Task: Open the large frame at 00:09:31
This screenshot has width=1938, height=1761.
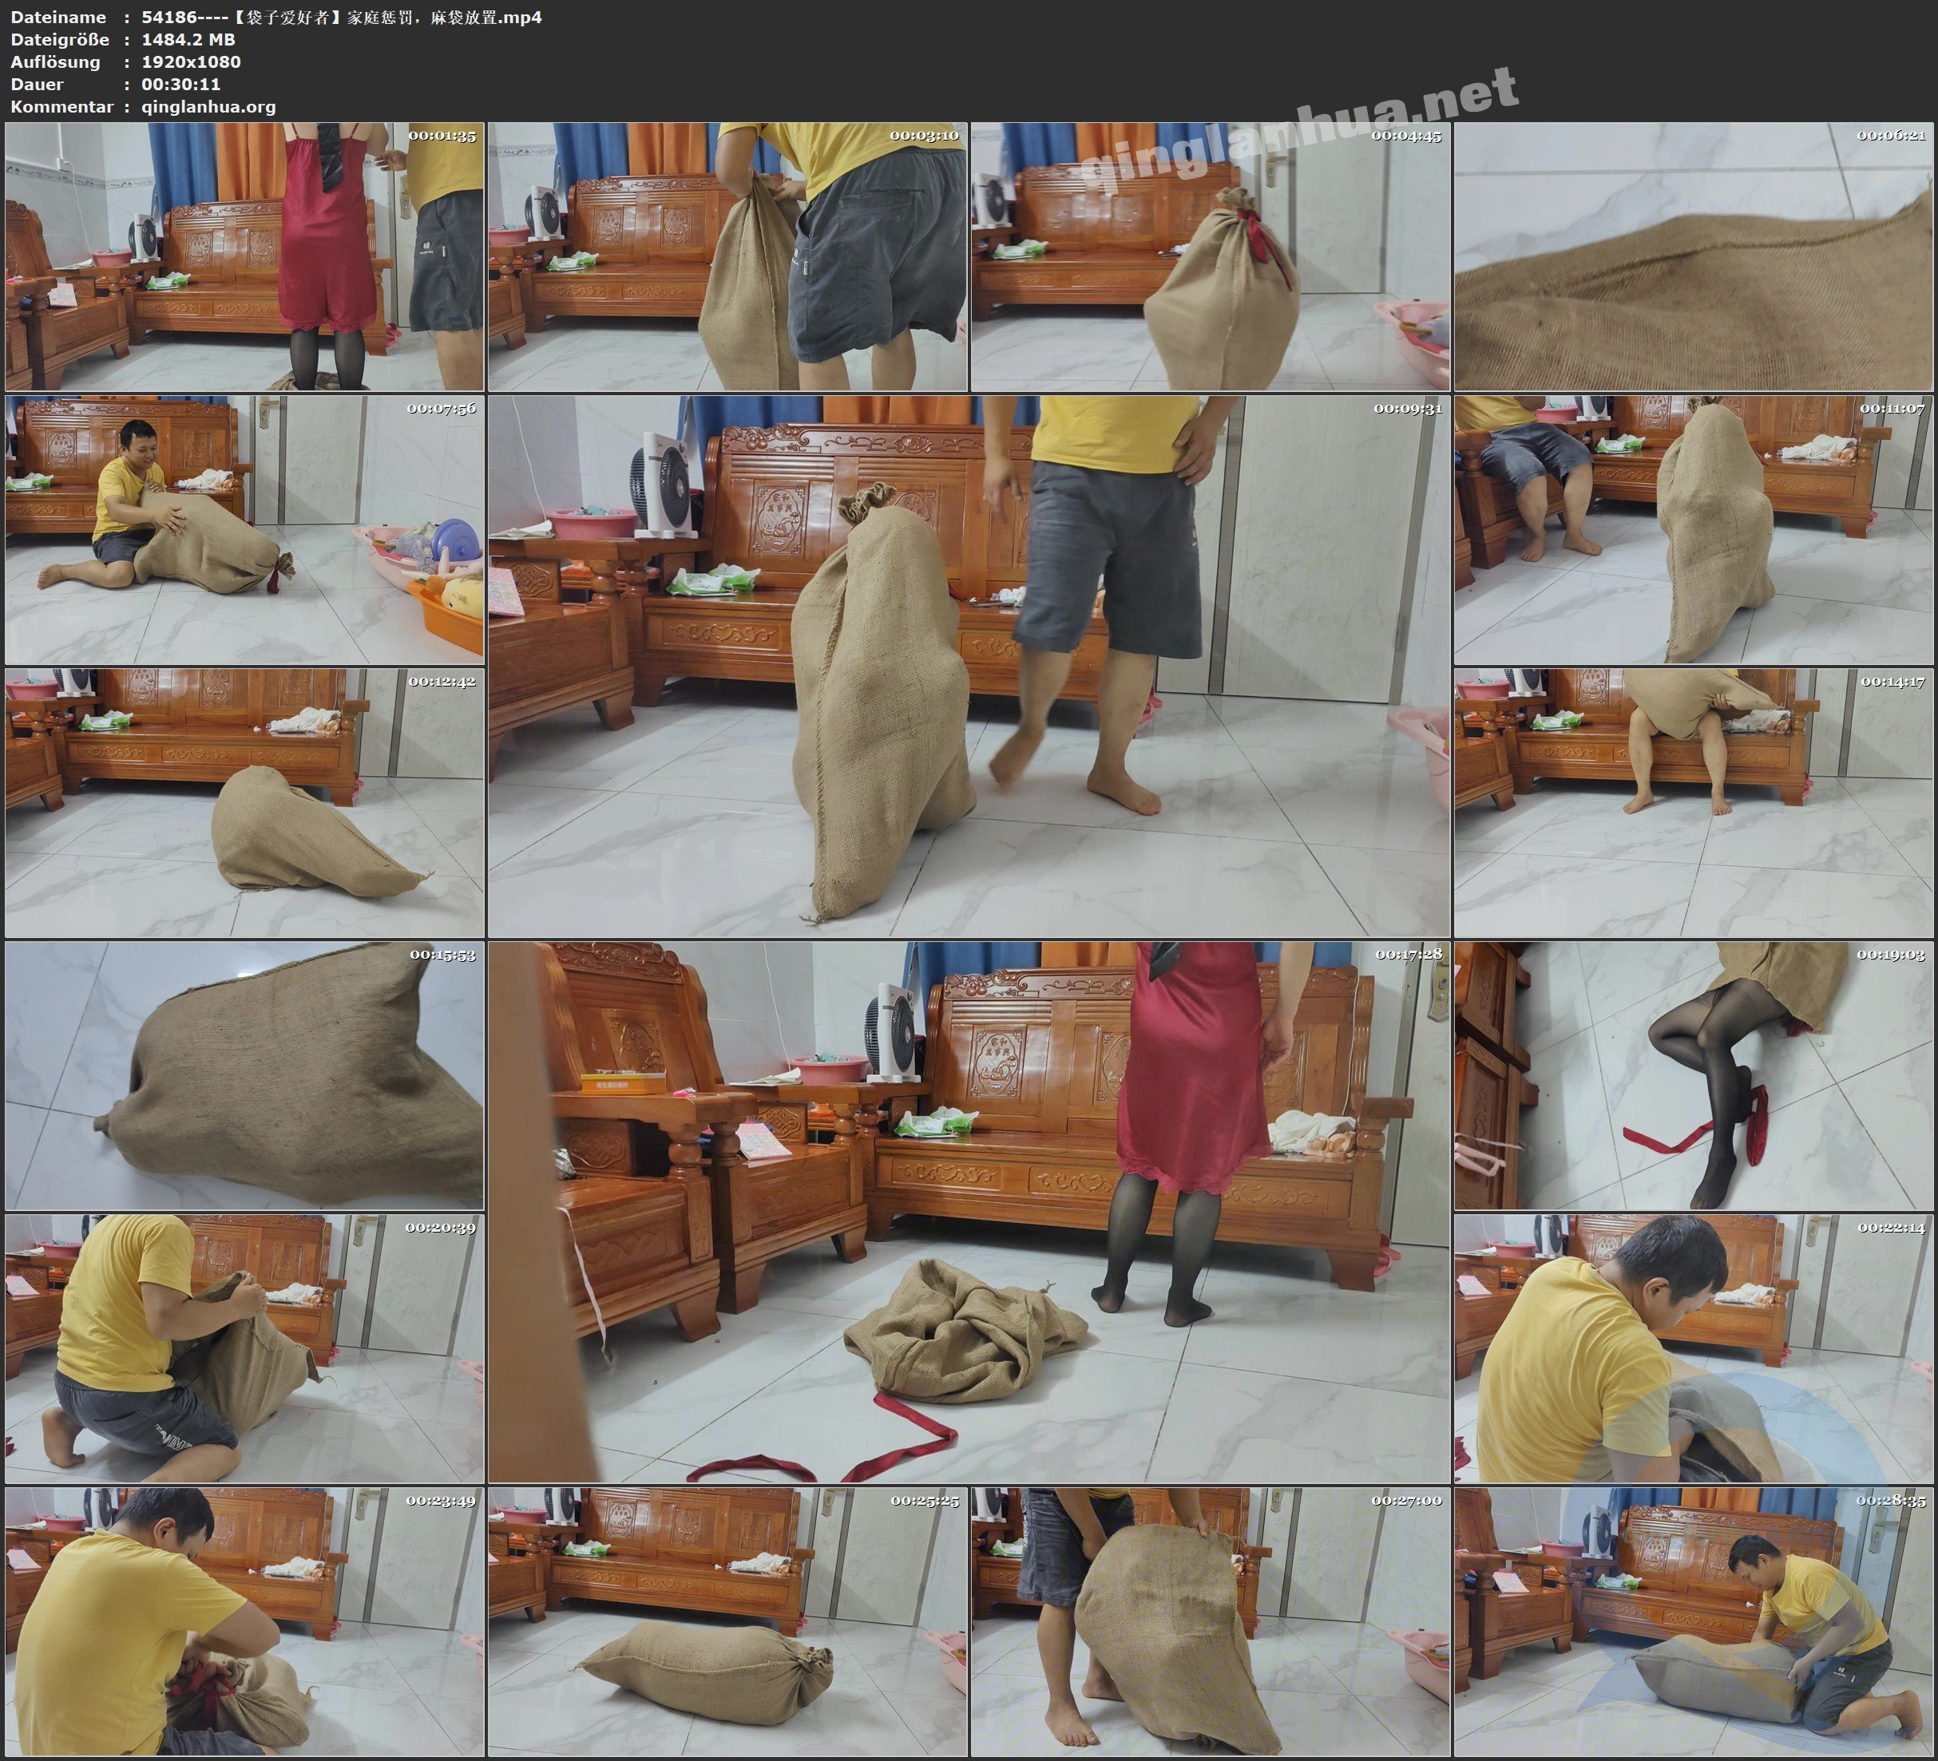Action: (x=969, y=666)
